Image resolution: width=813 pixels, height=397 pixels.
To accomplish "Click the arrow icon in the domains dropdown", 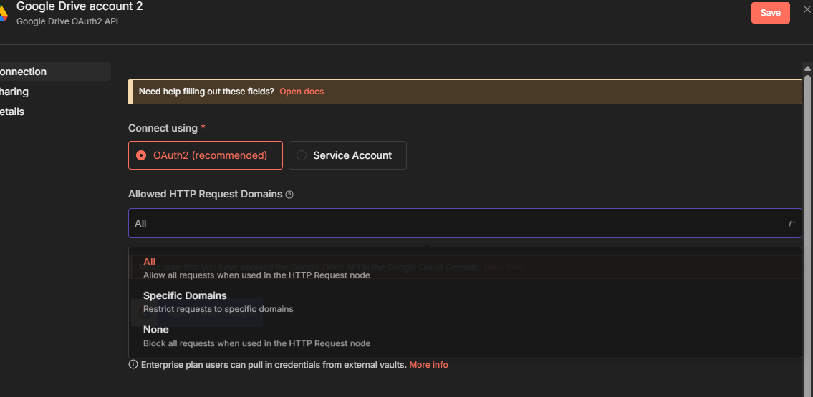I will [792, 224].
